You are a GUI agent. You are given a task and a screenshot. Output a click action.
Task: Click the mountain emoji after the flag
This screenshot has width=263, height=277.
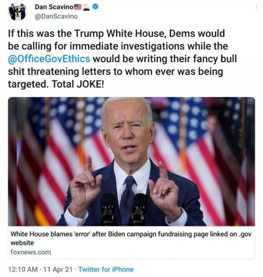[86, 7]
